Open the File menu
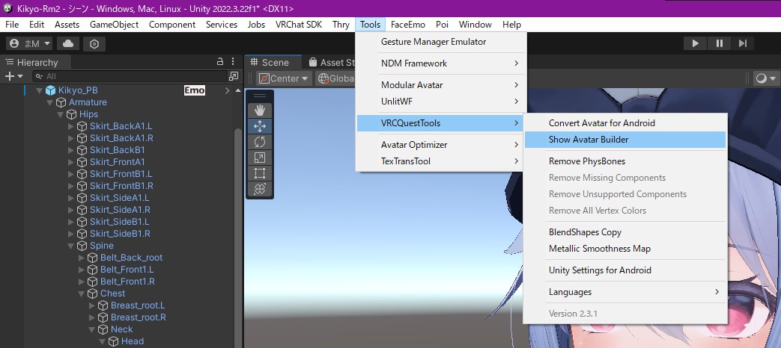This screenshot has width=781, height=348. (x=12, y=25)
